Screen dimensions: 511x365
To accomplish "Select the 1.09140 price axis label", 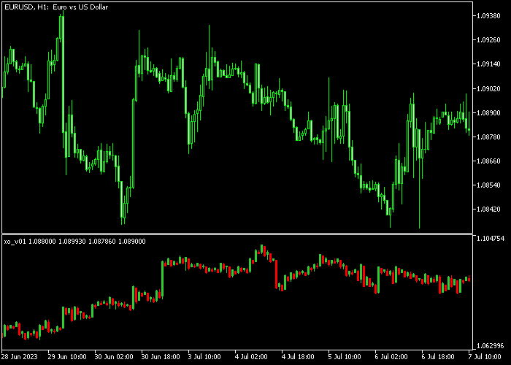I will pos(488,64).
